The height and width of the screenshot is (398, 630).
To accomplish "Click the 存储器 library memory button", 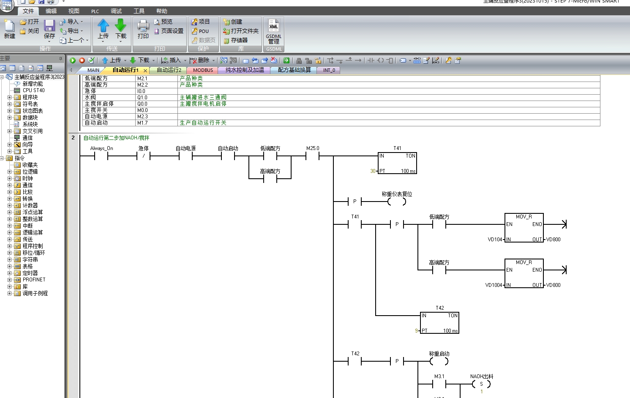I will coord(235,40).
